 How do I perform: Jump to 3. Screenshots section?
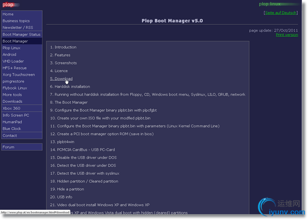click(63, 63)
